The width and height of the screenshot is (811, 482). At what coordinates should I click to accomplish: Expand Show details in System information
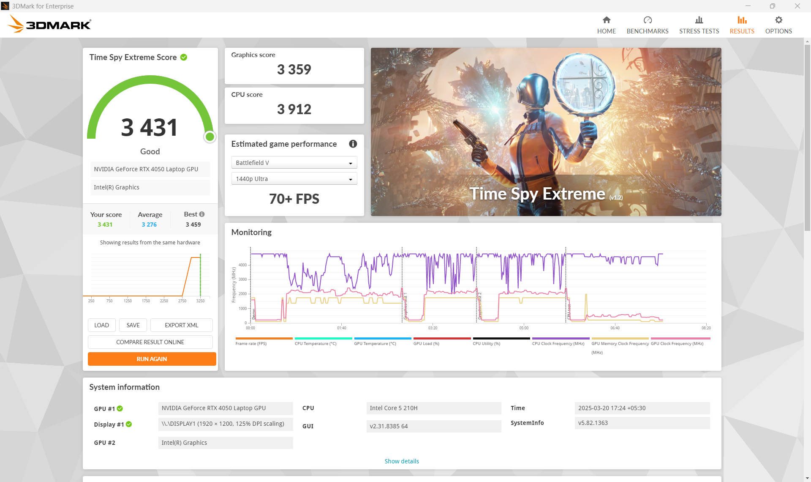coord(401,461)
